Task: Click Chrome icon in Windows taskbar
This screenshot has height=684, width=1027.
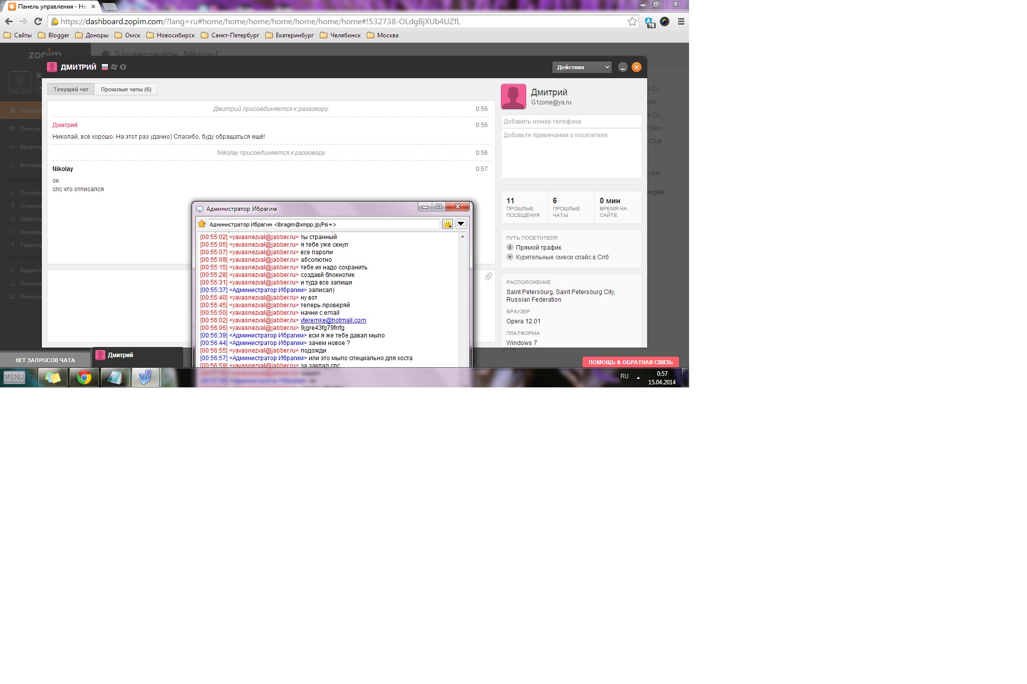Action: click(x=84, y=377)
